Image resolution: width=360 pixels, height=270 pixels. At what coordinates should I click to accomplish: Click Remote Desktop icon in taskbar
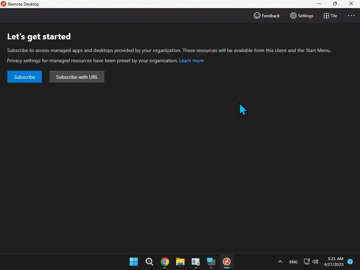pyautogui.click(x=227, y=262)
